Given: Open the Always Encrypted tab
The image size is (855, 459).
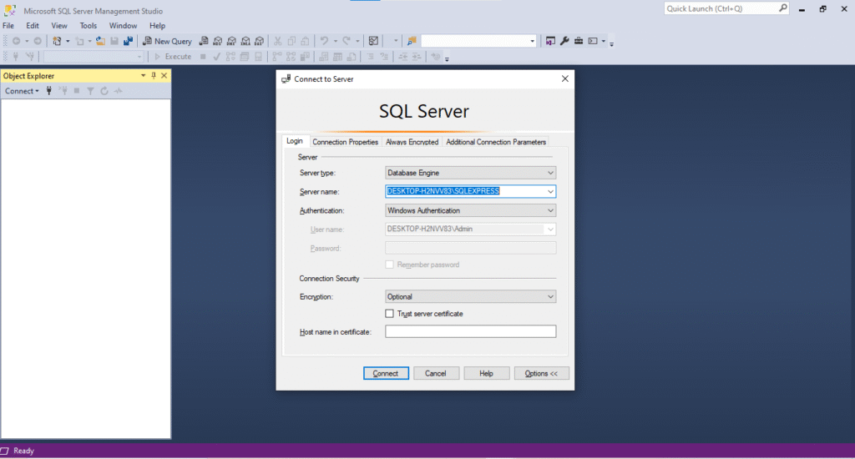Looking at the screenshot, I should 412,142.
